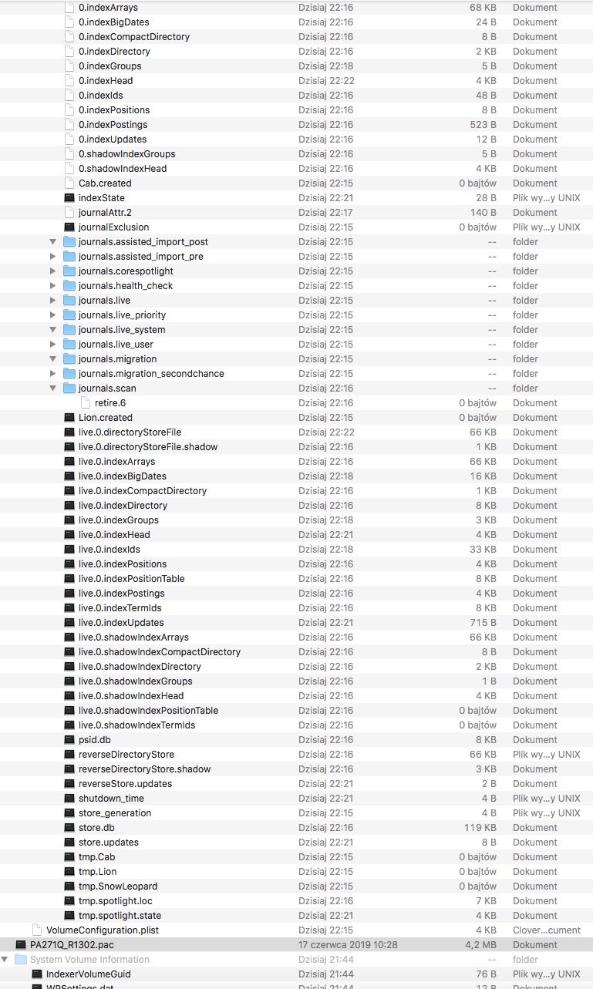Collapse the journals.live_system folder
Screen dimensions: 593x989
pyautogui.click(x=53, y=330)
